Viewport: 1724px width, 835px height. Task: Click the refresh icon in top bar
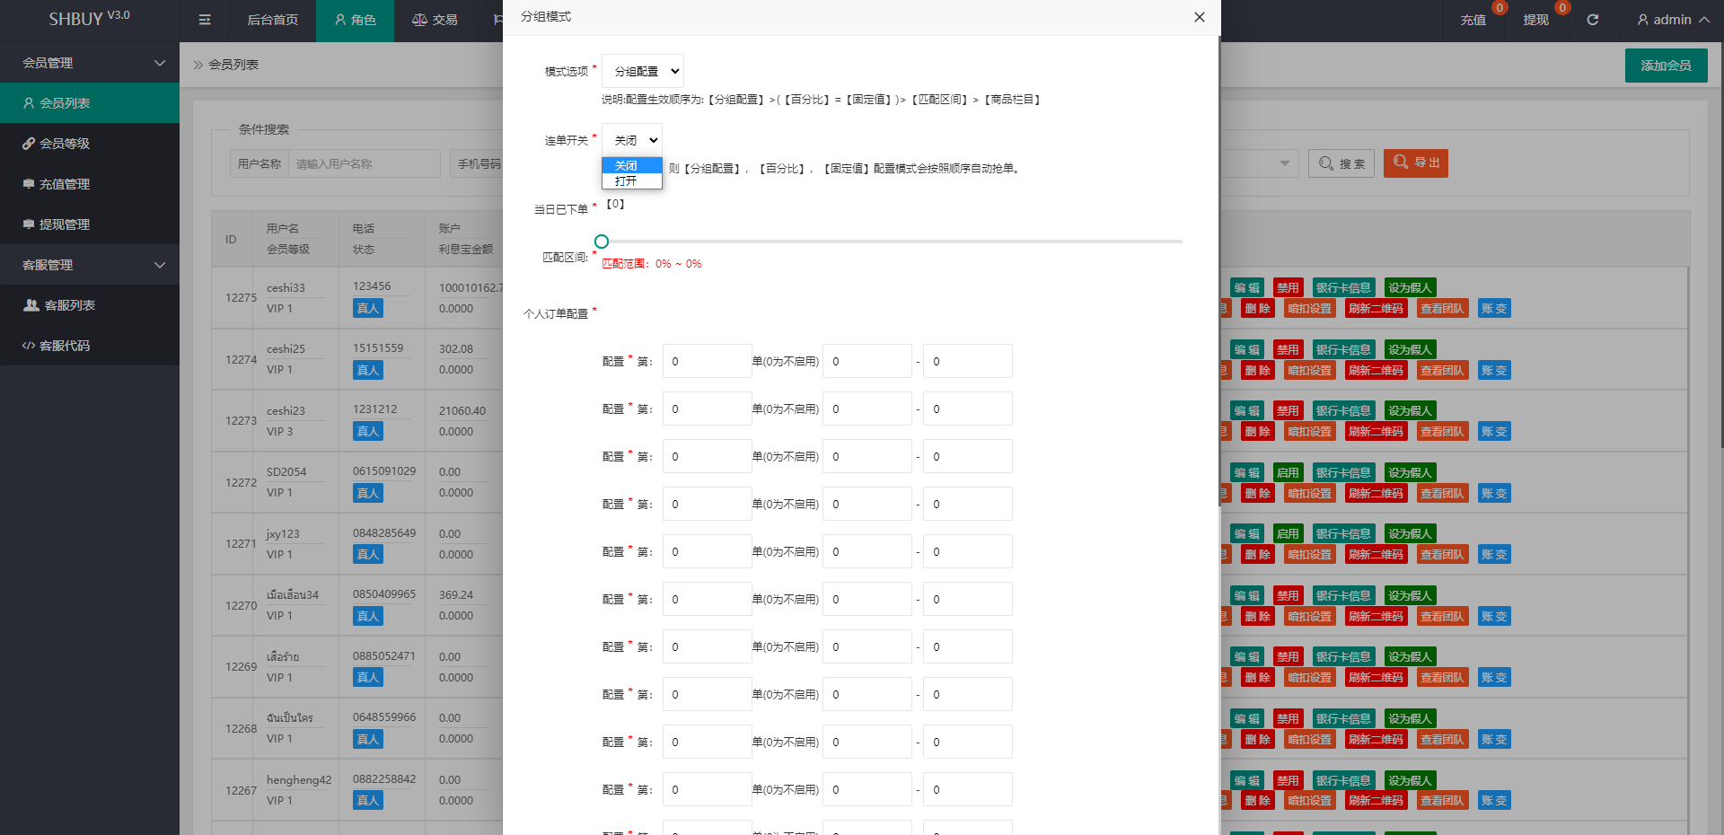(1592, 20)
